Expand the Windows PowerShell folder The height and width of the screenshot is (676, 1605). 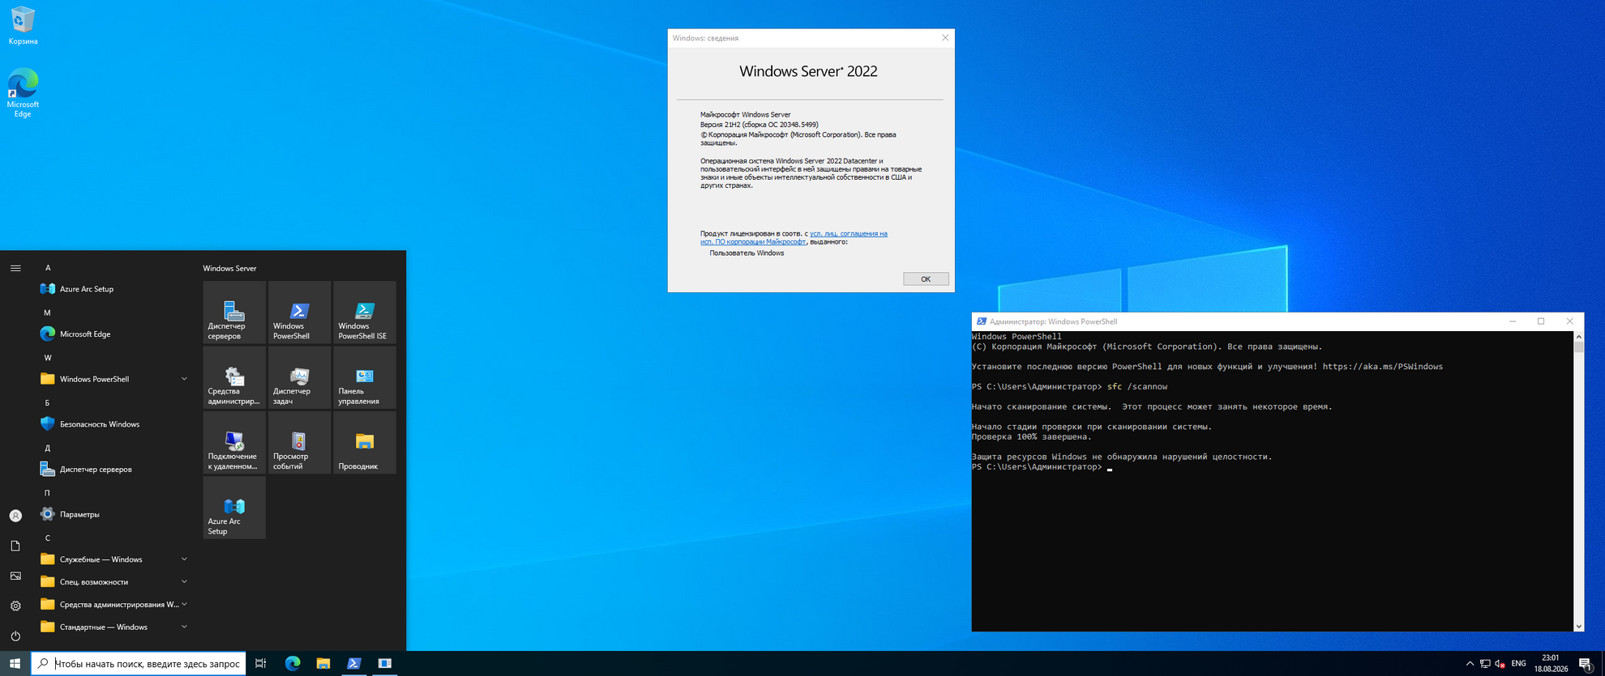113,379
